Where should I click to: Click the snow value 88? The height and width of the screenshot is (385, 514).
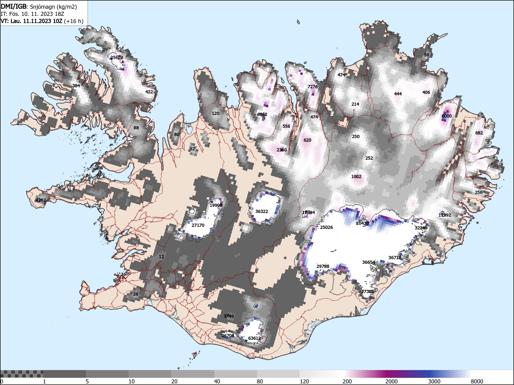click(x=136, y=128)
